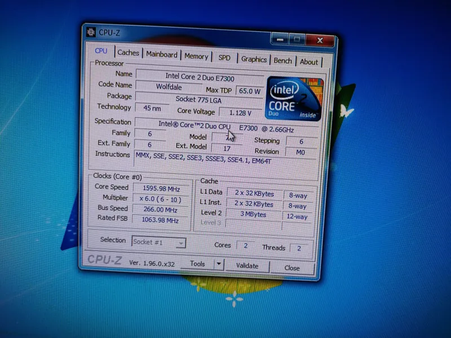Screen dimensions: 451x338
Task: Click the L1 Inst. size '2 x 32 KBytes'
Action: coord(254,204)
